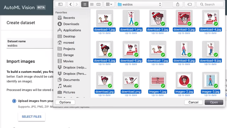Viewport: 227px width, 128px height.
Task: Click the Share toolbar icon
Action: click(178, 4)
